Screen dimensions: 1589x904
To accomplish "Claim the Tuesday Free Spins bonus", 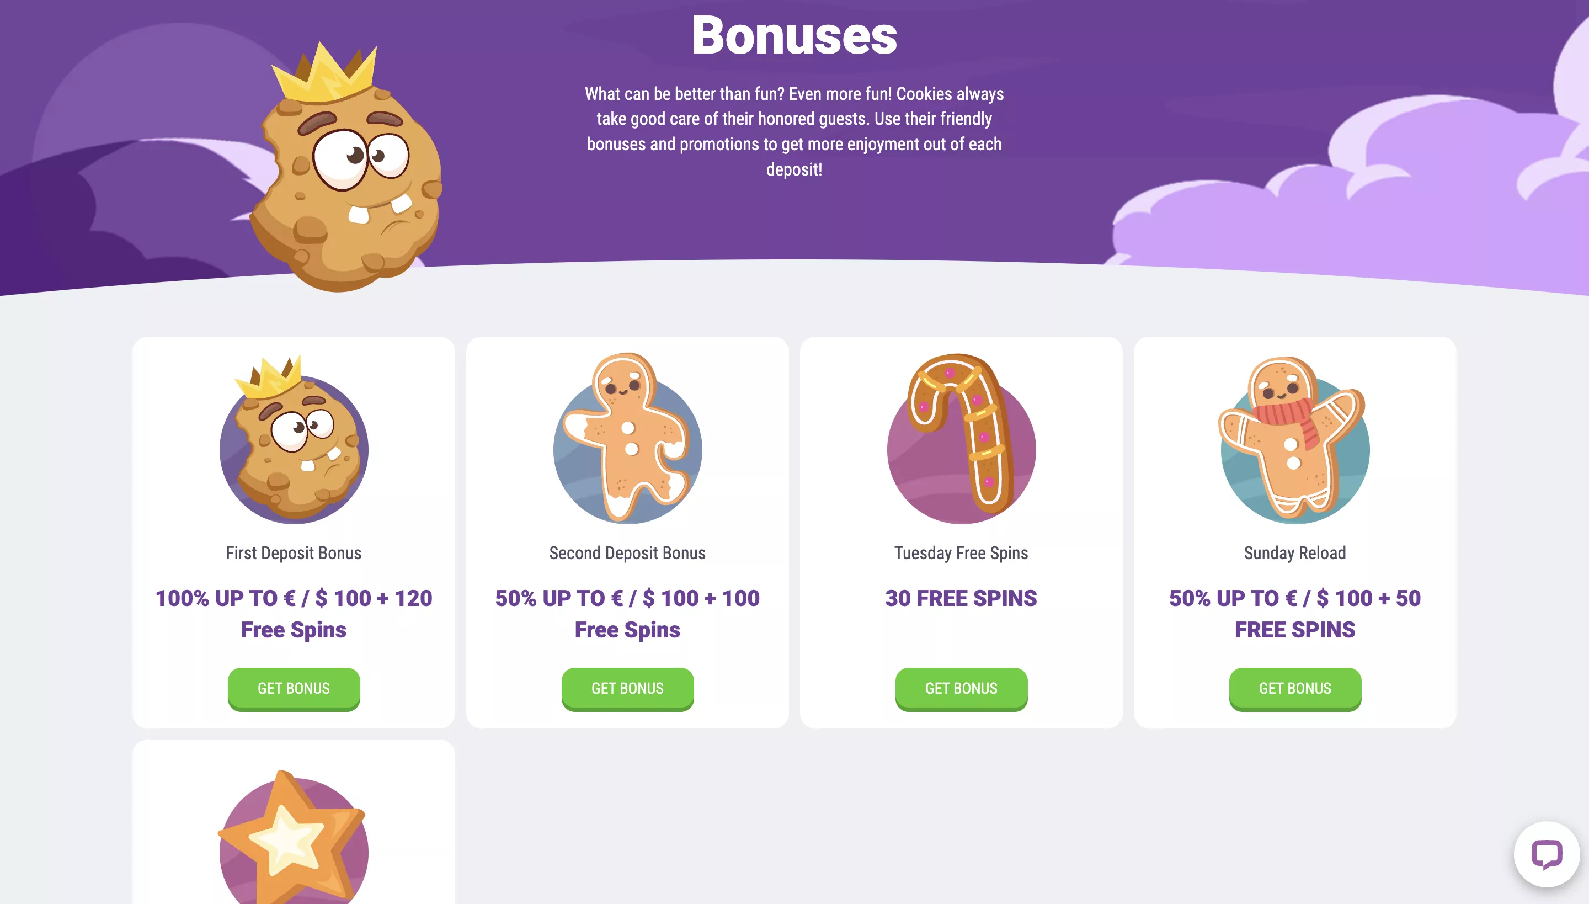I will [x=961, y=689].
